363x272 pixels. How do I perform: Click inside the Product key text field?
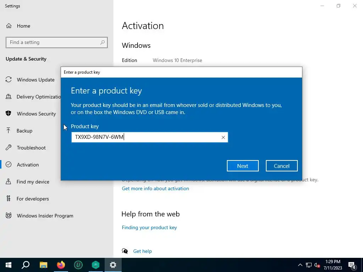[x=150, y=137]
